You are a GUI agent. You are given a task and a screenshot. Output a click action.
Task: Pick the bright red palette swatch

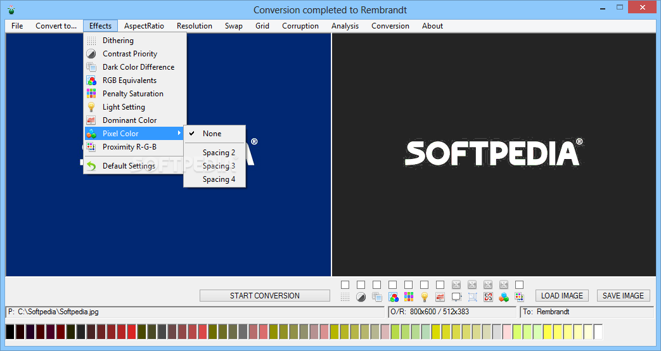point(132,332)
